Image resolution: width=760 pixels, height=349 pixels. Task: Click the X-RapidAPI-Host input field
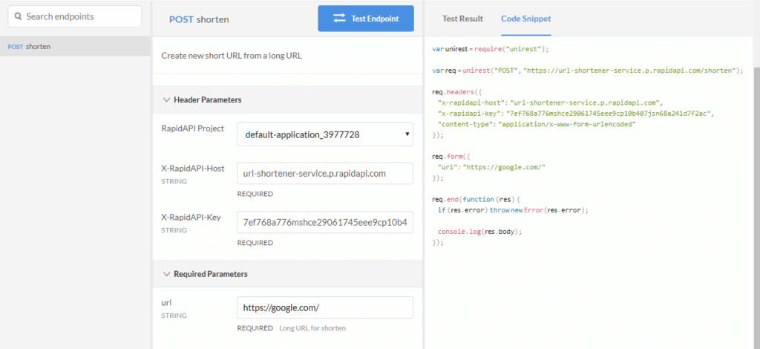[x=324, y=174]
